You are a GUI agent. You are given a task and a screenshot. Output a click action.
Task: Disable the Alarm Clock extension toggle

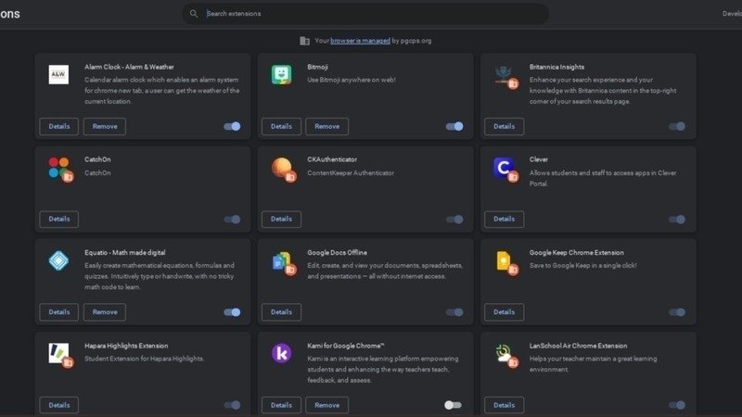(x=232, y=126)
